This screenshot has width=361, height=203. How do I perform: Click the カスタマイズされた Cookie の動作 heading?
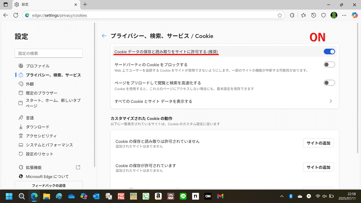point(141,118)
